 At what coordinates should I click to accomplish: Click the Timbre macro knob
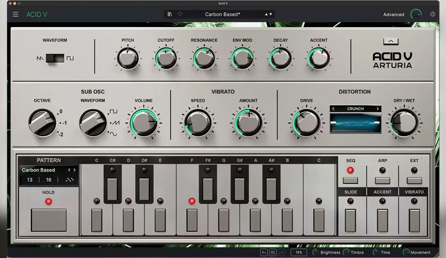[x=346, y=252]
